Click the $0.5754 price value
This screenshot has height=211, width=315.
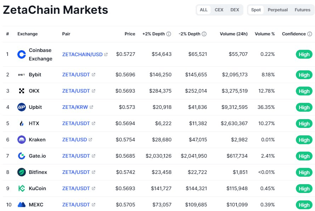pos(125,140)
